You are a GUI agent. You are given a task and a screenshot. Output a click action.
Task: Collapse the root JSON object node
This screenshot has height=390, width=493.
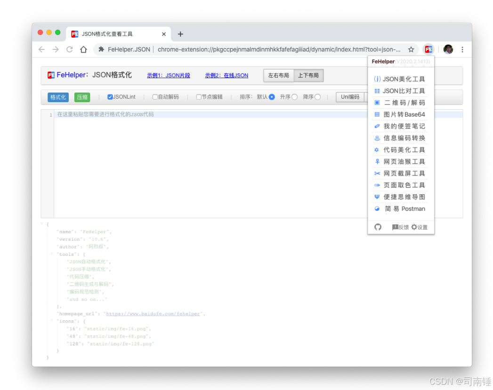42,224
